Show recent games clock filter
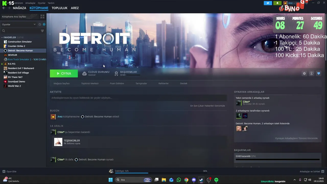Viewport: 327px width, 184px height. tap(40, 24)
